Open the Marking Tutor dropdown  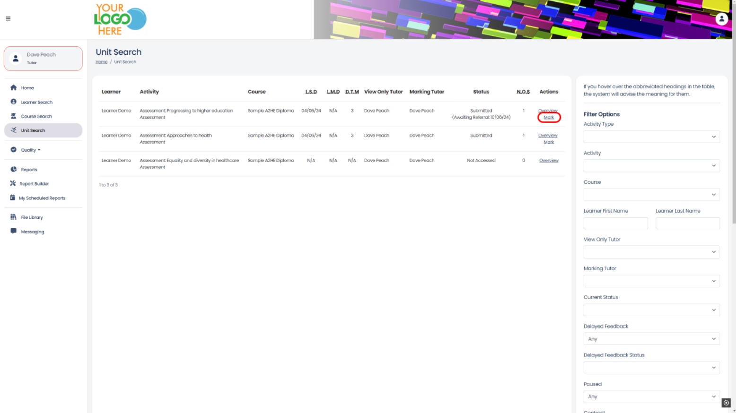point(651,281)
